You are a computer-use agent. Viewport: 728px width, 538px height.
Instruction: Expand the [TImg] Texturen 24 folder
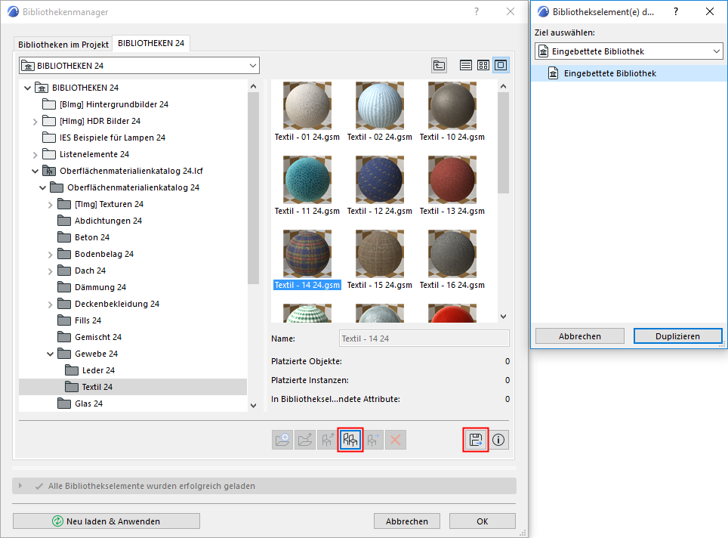coord(50,205)
